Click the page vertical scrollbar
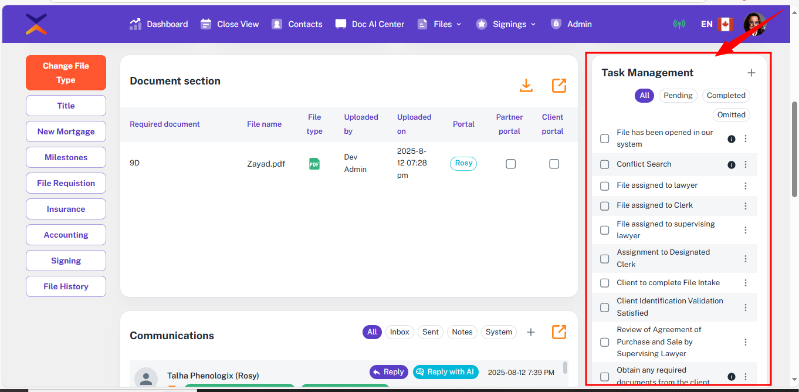 795,149
